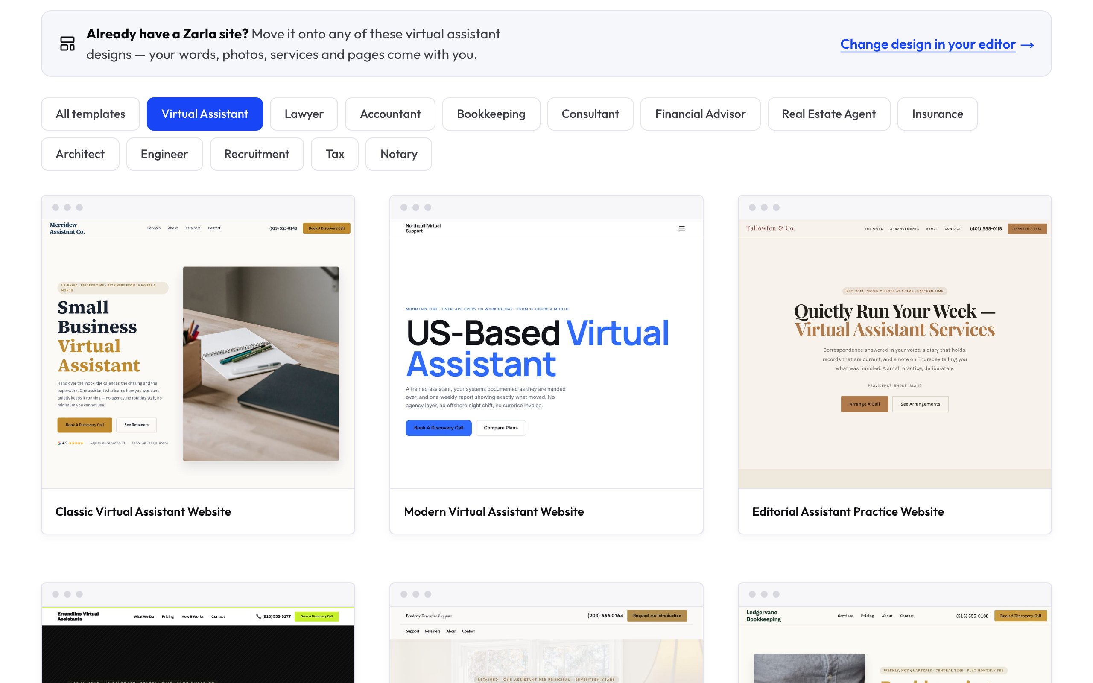This screenshot has height=683, width=1093.
Task: Click blue Book A Discovery Call button
Action: 438,428
